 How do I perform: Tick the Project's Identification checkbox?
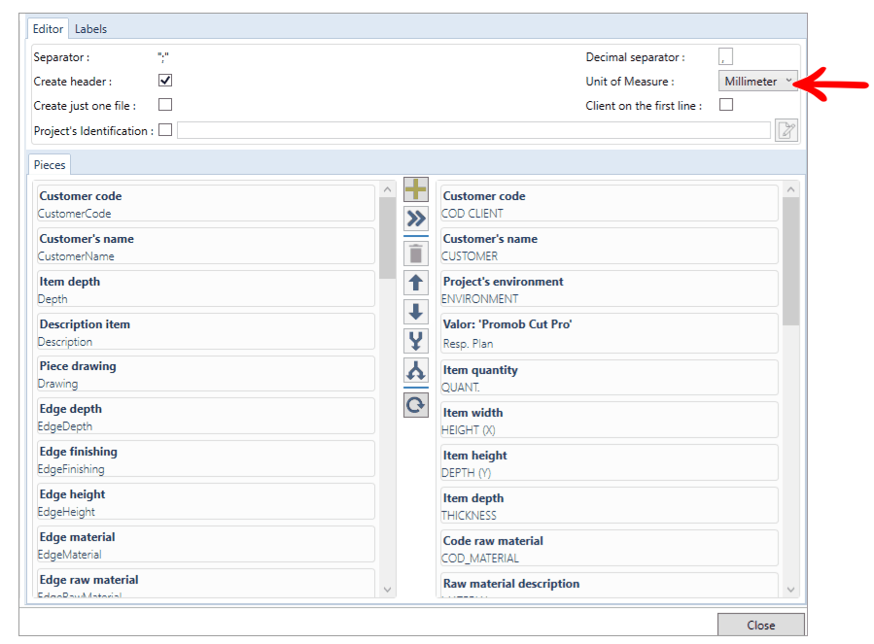[165, 130]
